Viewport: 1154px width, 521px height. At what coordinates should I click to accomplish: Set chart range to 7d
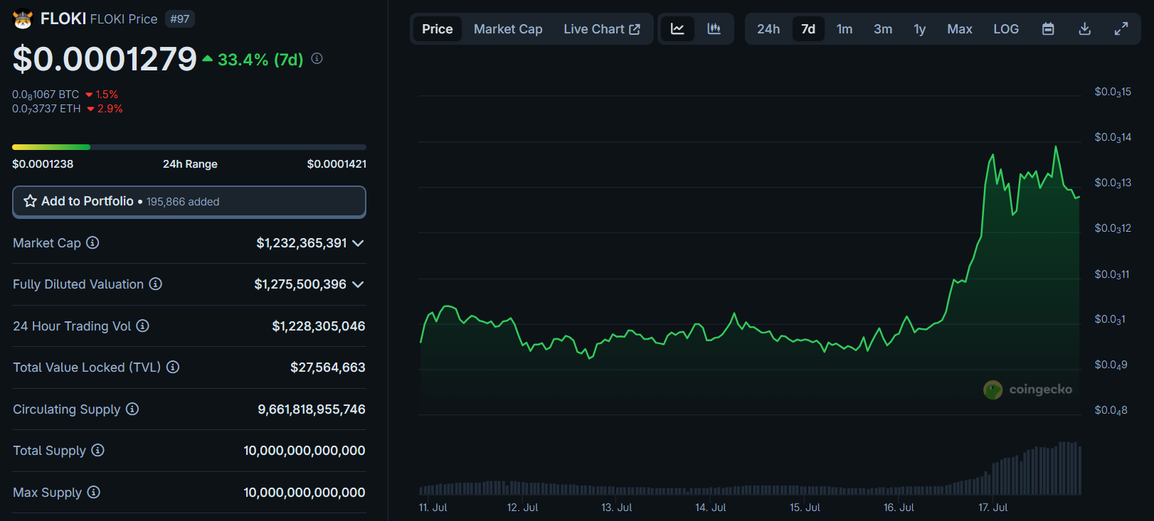(x=808, y=29)
